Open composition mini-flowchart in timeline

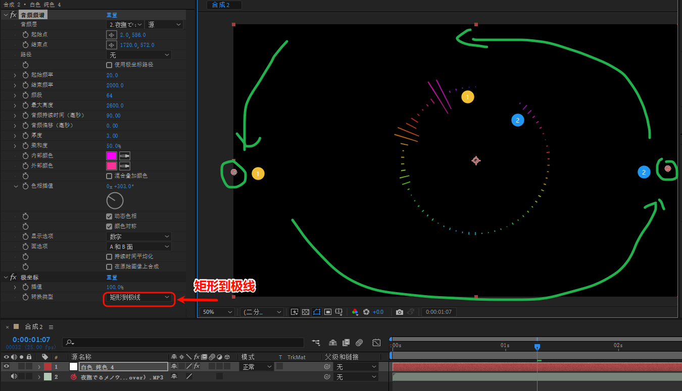316,343
